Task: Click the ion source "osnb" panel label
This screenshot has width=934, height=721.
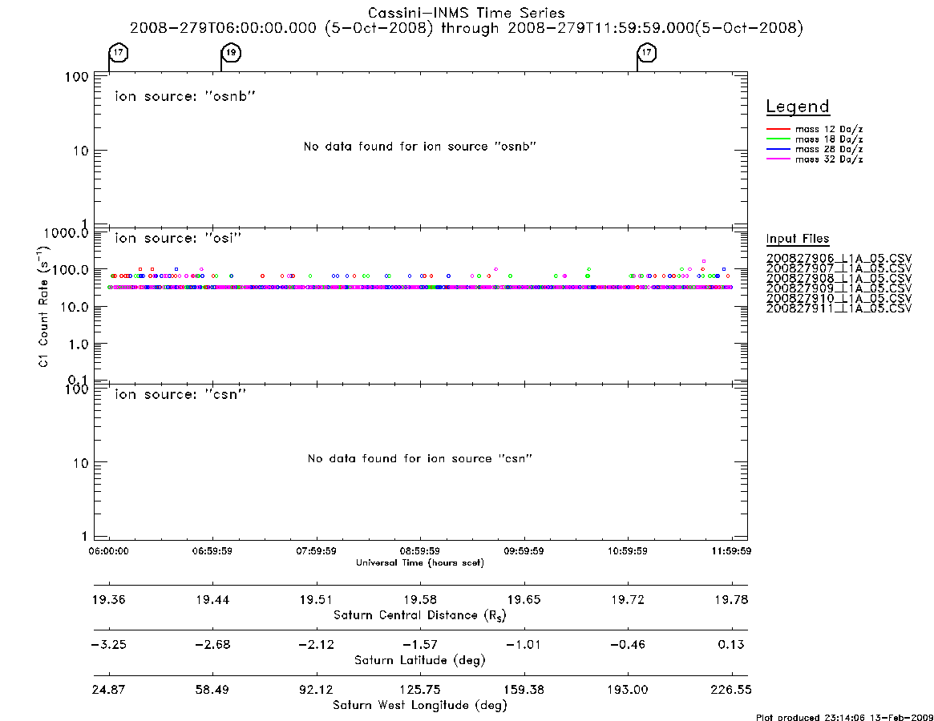Action: pos(185,96)
